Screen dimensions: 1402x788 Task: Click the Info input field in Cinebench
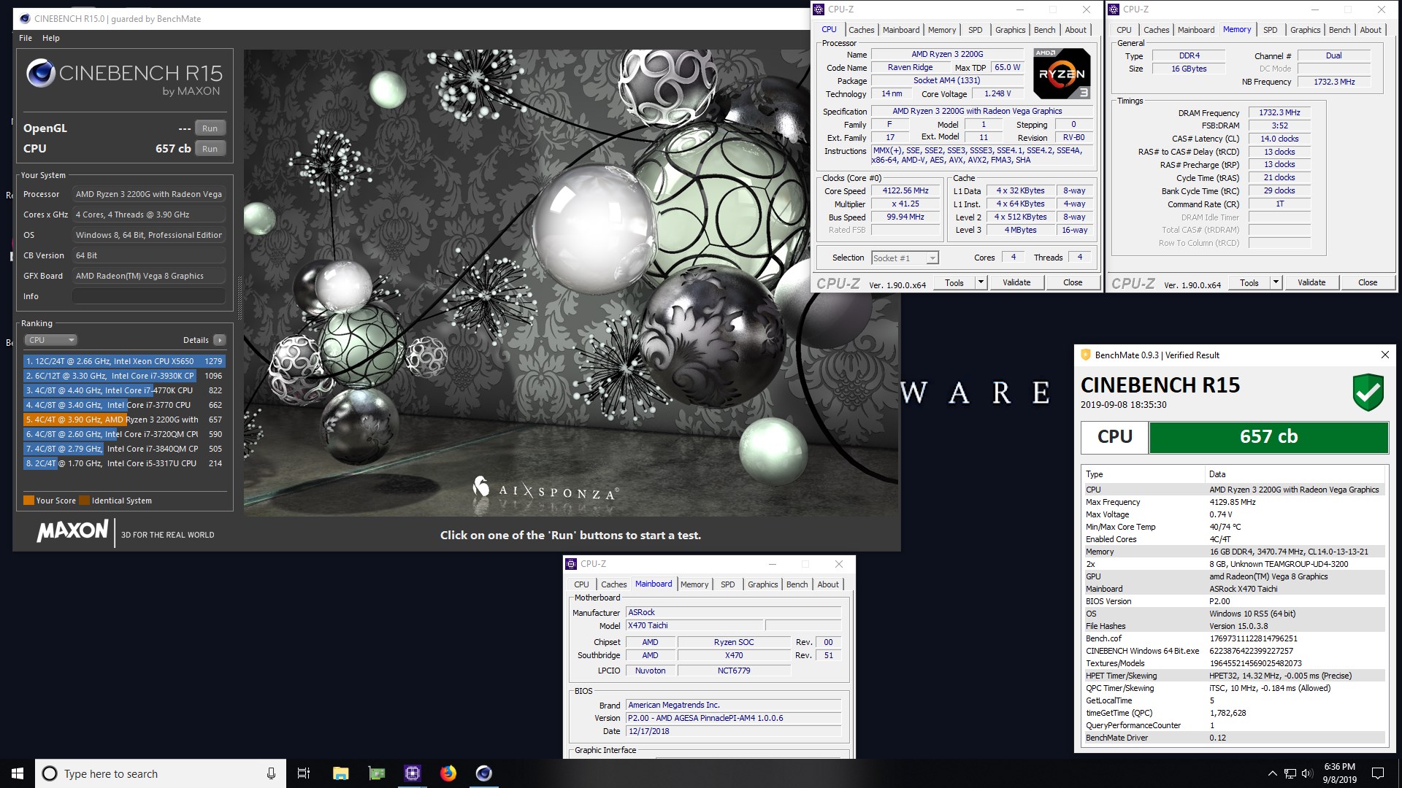tap(149, 296)
